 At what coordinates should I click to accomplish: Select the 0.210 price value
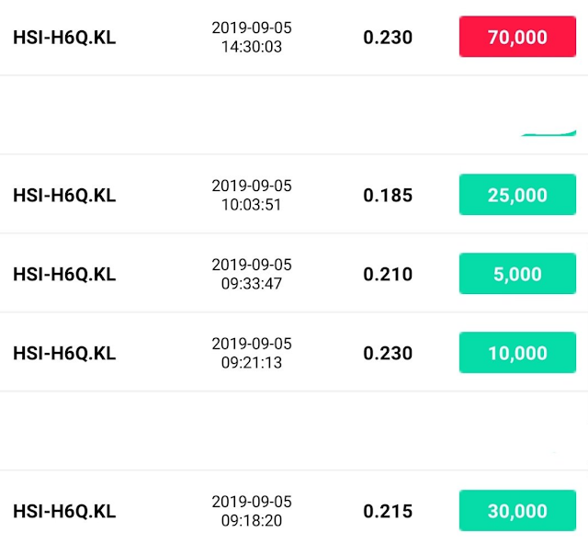click(388, 274)
